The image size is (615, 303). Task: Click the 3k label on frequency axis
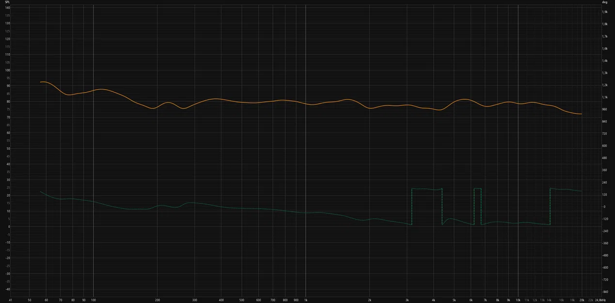tap(407, 300)
